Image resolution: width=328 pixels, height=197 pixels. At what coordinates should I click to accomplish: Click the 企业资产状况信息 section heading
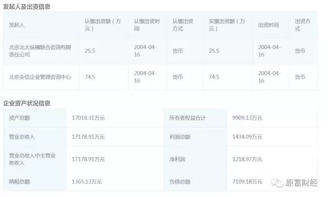point(27,103)
